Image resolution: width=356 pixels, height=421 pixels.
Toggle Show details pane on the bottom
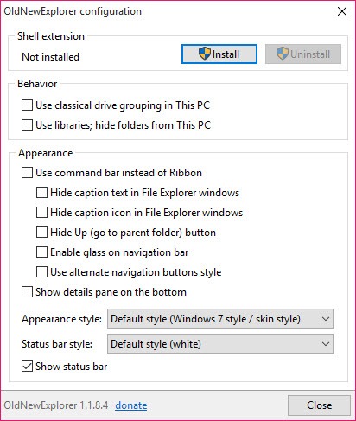[27, 292]
